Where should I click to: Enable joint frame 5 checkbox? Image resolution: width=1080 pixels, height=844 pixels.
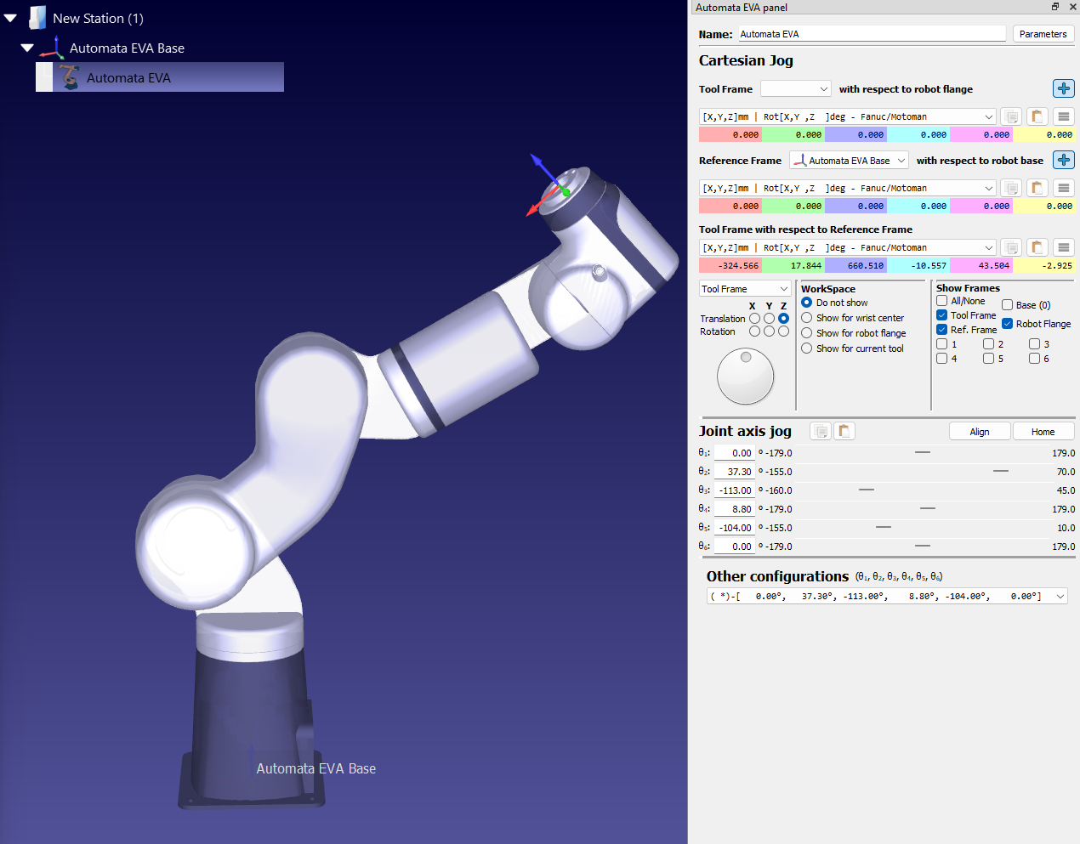coord(988,359)
